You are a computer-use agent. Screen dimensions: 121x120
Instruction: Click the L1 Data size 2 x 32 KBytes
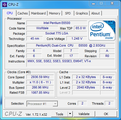86,77
